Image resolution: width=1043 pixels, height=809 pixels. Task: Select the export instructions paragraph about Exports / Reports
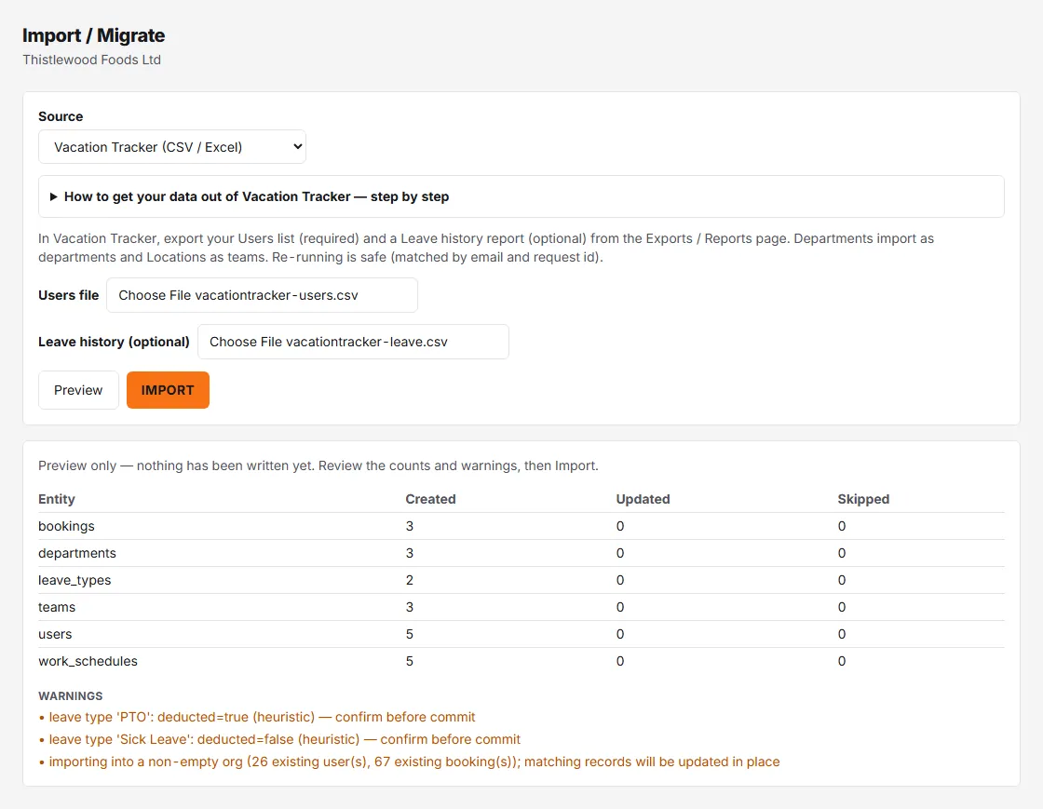(x=486, y=248)
